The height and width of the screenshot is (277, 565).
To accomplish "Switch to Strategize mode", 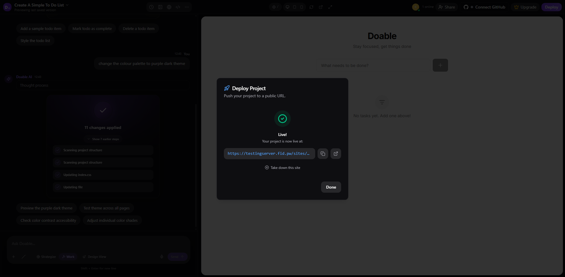I will pos(46,257).
